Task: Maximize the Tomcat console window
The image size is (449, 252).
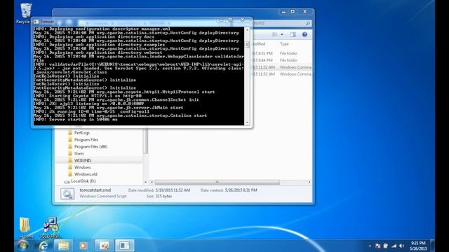Action: click(x=230, y=20)
